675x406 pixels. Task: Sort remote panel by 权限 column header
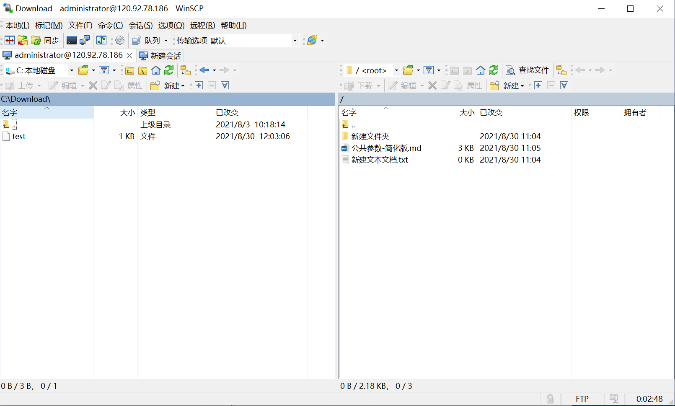[x=596, y=112]
